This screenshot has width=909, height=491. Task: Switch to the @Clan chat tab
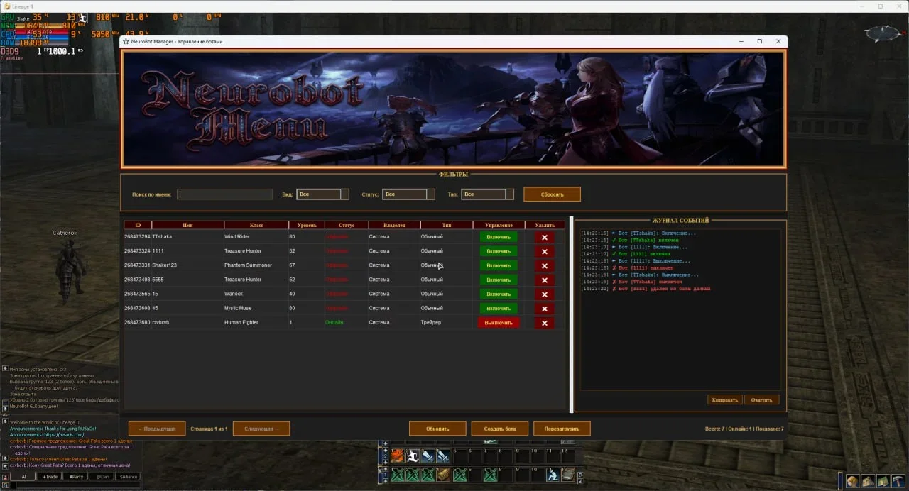point(103,477)
